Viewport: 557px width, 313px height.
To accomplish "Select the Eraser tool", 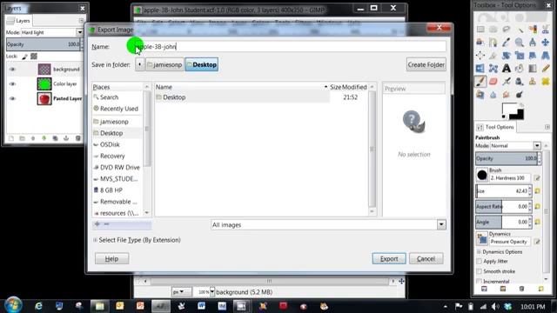I will [493, 81].
